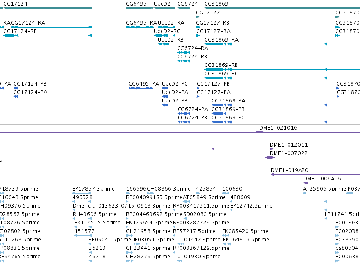
Task: Open the UbcD2 gene label
Action: pyautogui.click(x=162, y=4)
